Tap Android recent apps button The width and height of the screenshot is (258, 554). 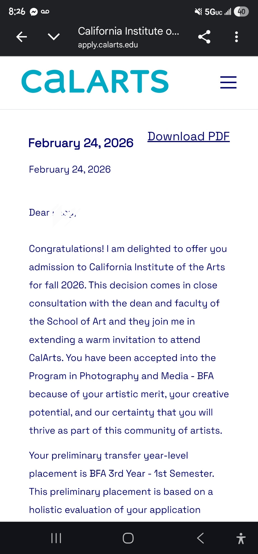click(56, 538)
